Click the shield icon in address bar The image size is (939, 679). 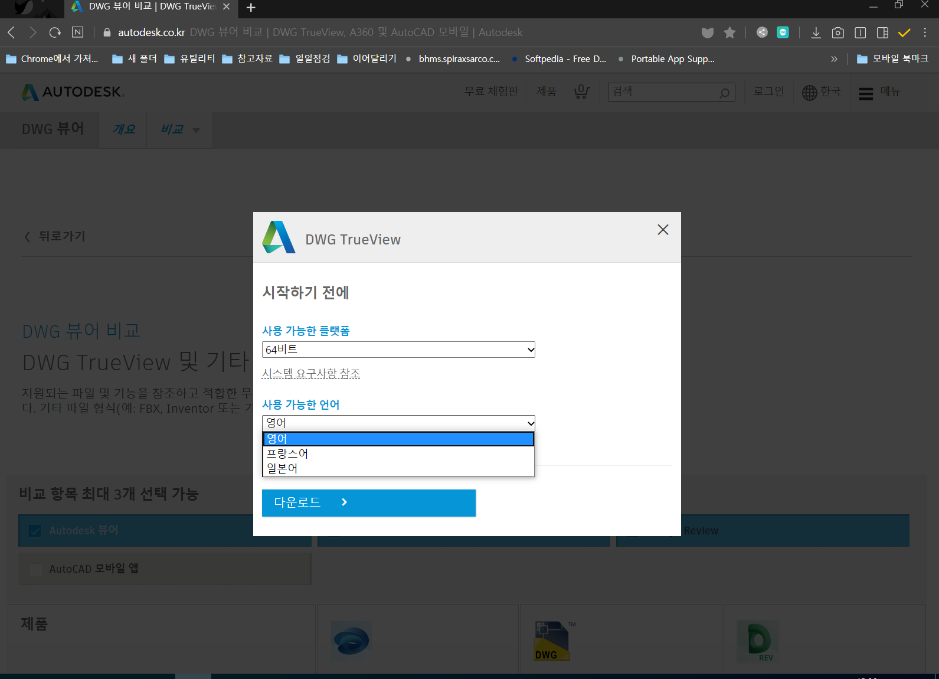(707, 32)
